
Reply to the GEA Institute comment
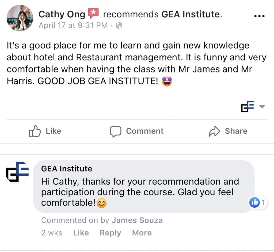click(x=110, y=233)
